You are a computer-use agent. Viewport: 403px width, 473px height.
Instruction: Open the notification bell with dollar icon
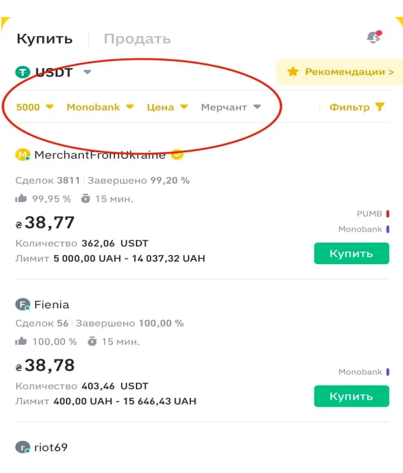coord(375,37)
